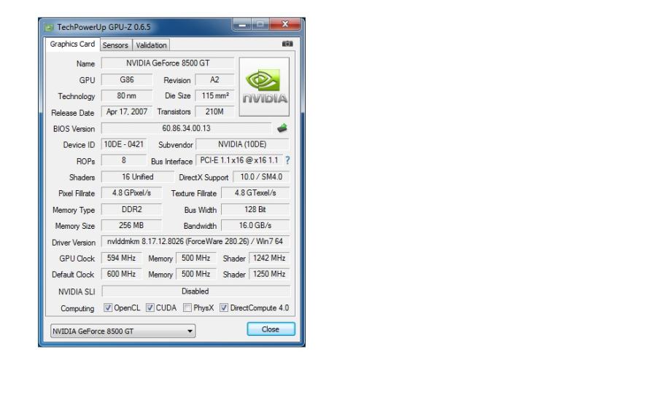Click the Default Clock row memory 500 MHz
Image resolution: width=671 pixels, height=419 pixels.
tap(195, 274)
